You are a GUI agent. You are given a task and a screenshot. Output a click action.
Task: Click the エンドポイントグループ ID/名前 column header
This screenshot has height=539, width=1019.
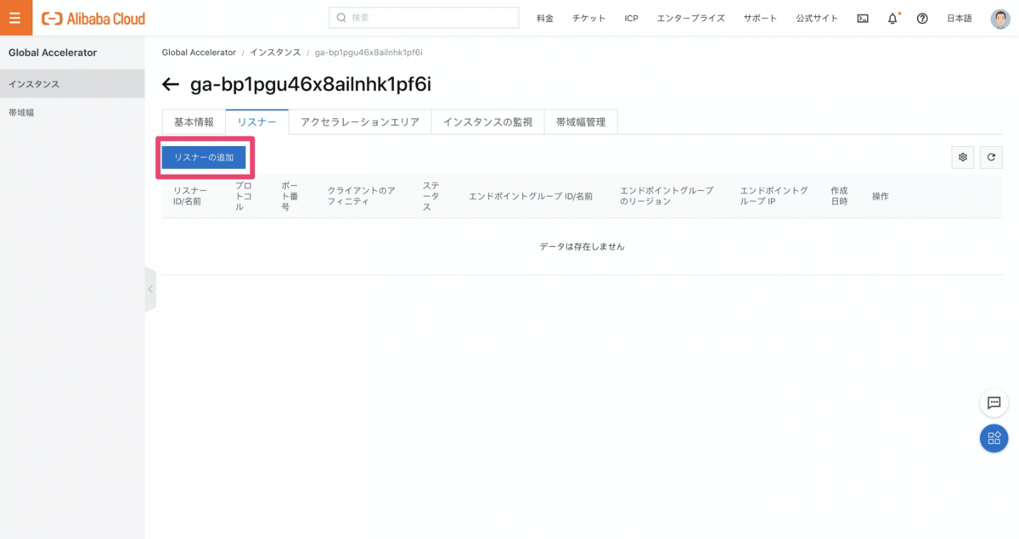click(x=531, y=196)
